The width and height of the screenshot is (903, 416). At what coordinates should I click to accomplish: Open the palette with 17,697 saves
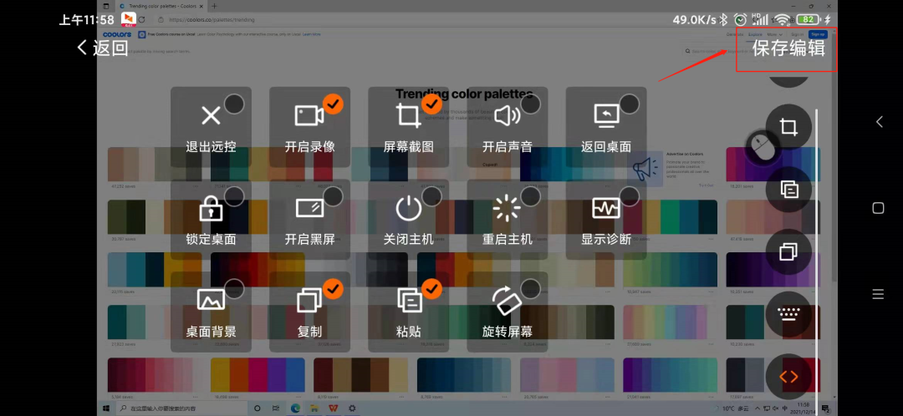point(773,376)
